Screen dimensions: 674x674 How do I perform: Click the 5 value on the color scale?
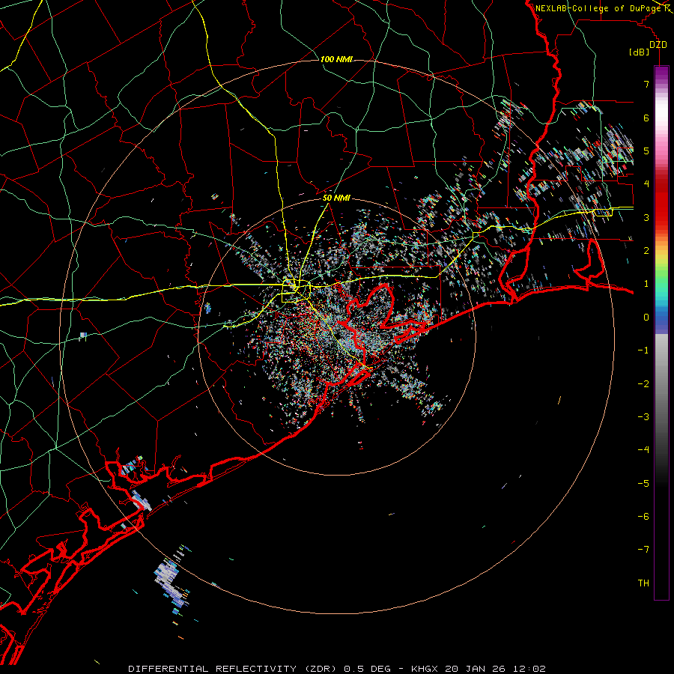[646, 151]
